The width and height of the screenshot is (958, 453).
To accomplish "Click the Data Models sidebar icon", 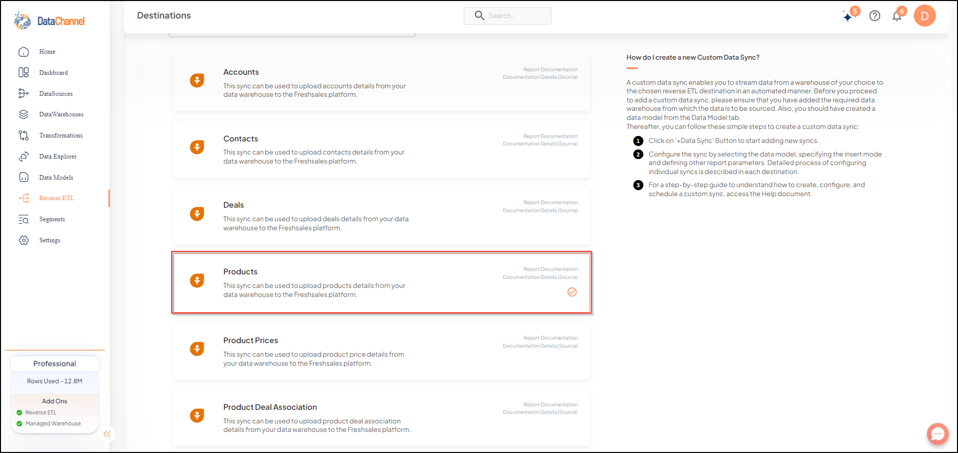I will click(x=24, y=177).
